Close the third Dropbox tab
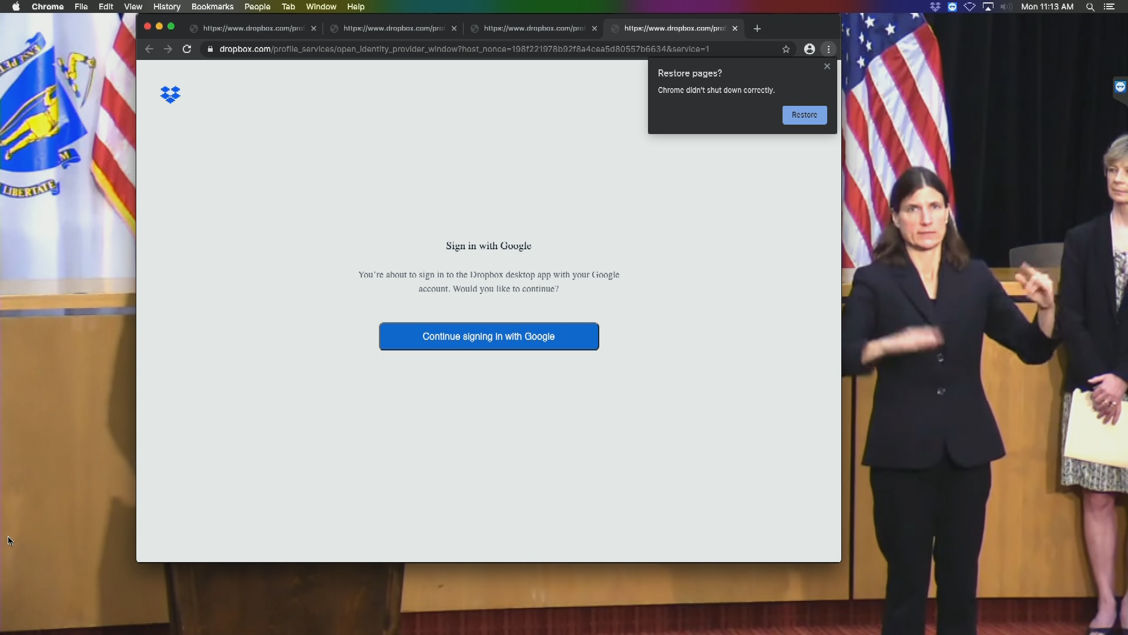Image resolution: width=1128 pixels, height=635 pixels. pyautogui.click(x=595, y=28)
